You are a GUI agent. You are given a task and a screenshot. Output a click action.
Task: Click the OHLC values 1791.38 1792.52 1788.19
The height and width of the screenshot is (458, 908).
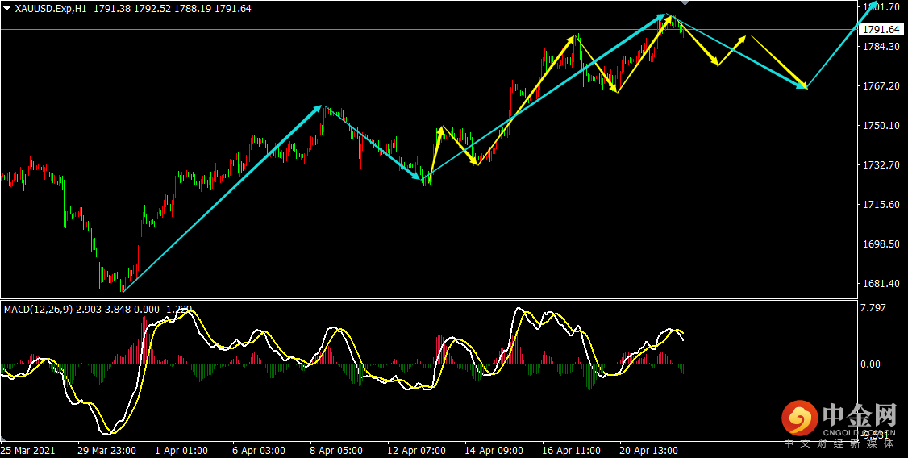(153, 9)
